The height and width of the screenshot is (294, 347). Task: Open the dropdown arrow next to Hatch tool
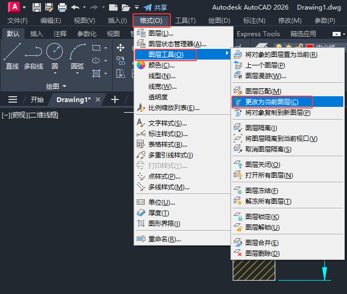click(105, 73)
